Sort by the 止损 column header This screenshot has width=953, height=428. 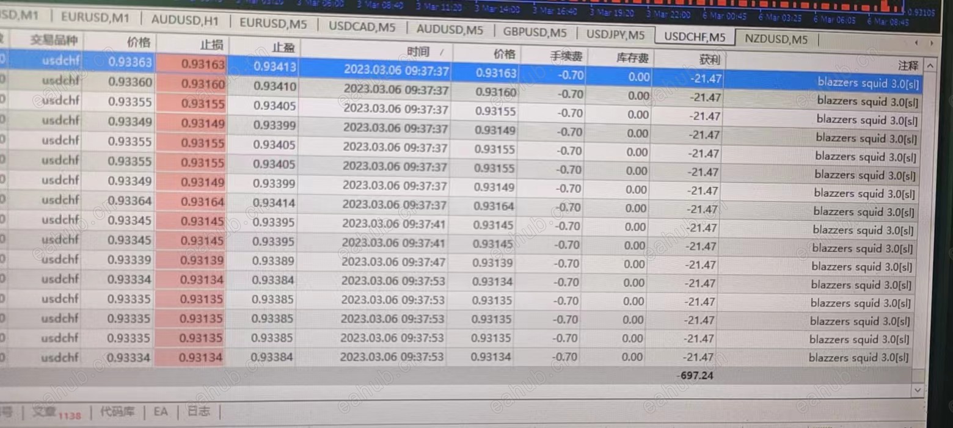coord(213,45)
